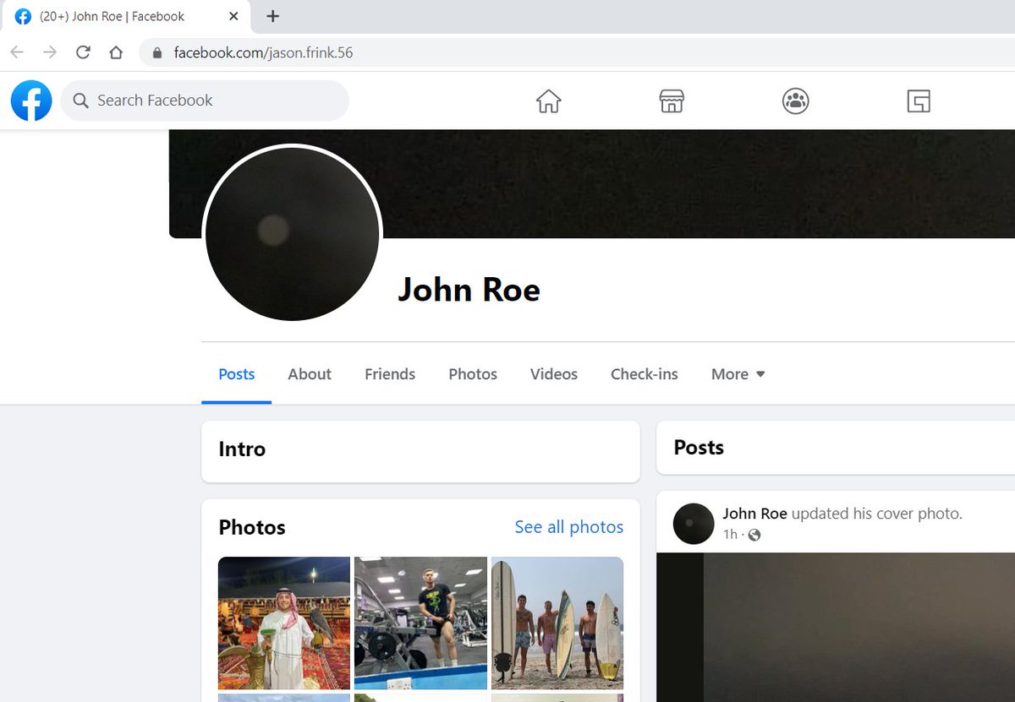Open the Gaming icon in top bar
This screenshot has height=702, width=1015.
tap(919, 101)
